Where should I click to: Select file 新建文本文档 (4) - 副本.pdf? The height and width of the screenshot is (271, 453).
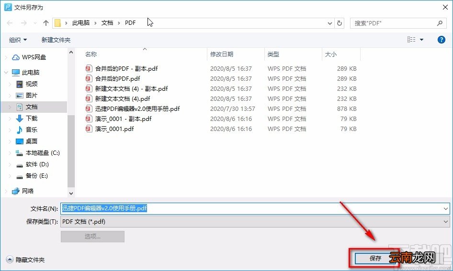click(x=132, y=89)
